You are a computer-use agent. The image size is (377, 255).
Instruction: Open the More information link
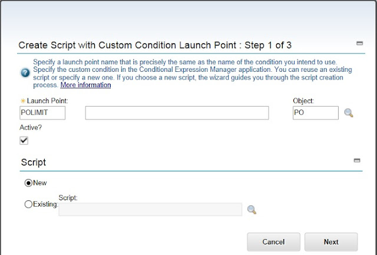(85, 85)
